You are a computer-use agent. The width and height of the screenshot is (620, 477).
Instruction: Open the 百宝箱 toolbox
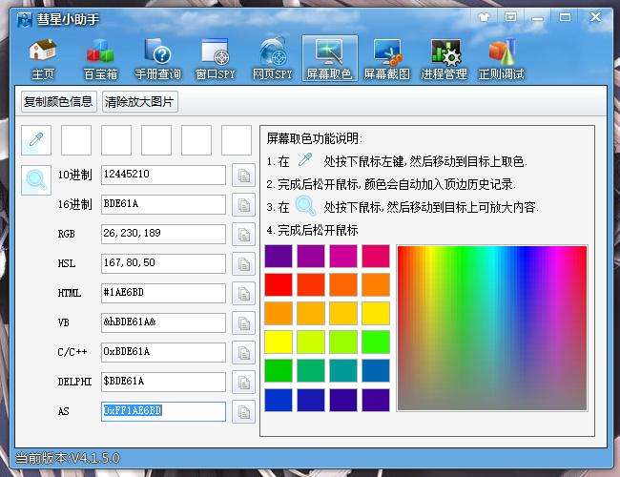coord(100,59)
